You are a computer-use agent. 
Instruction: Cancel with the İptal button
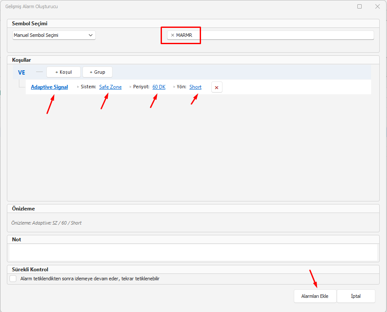(356, 296)
